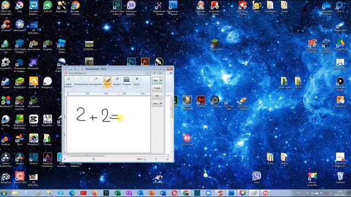Open the Size (Толщина) line thickness dropdown

coord(127,82)
